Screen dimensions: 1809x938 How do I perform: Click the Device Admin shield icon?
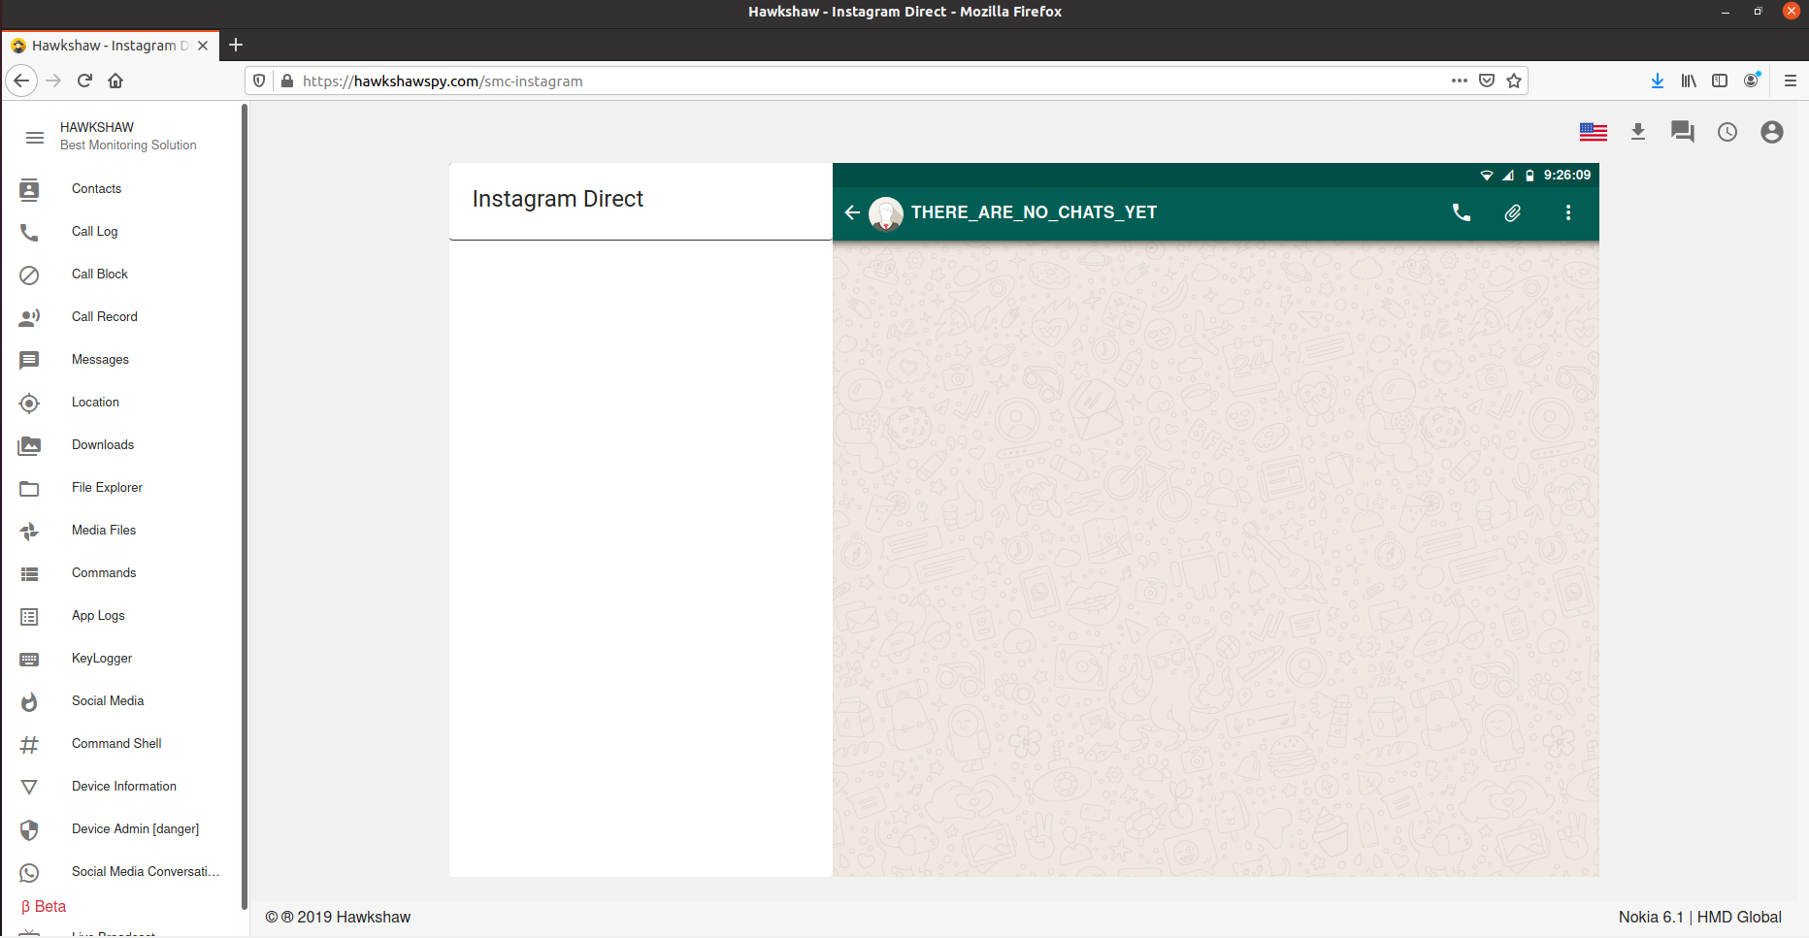[x=29, y=830]
